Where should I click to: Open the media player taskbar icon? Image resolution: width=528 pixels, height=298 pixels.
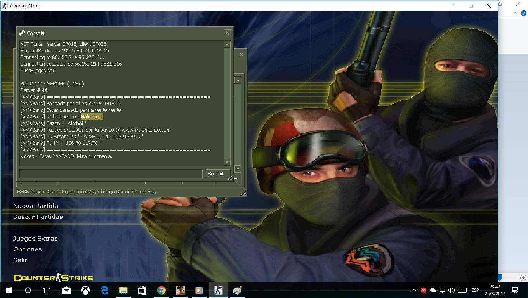click(199, 290)
